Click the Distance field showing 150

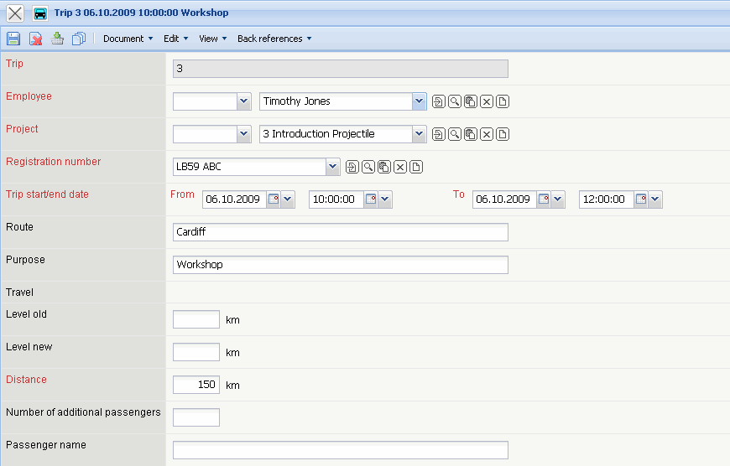pyautogui.click(x=196, y=385)
